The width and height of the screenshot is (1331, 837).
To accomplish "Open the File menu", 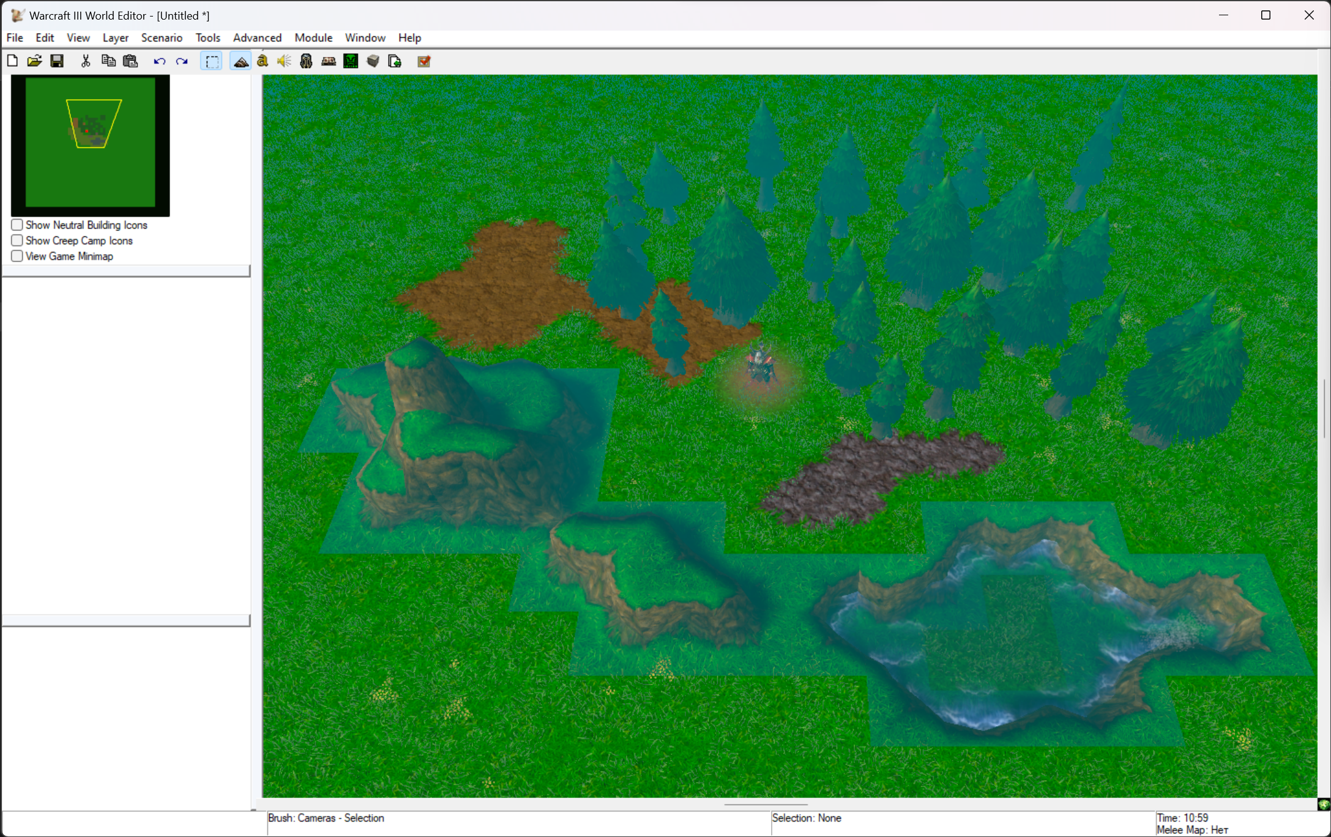I will coord(15,38).
